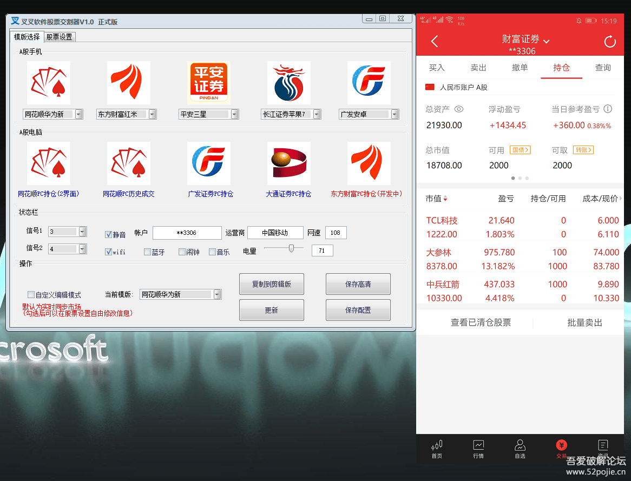Enable the 蓝牙 checkbox
The width and height of the screenshot is (631, 481).
pyautogui.click(x=147, y=252)
